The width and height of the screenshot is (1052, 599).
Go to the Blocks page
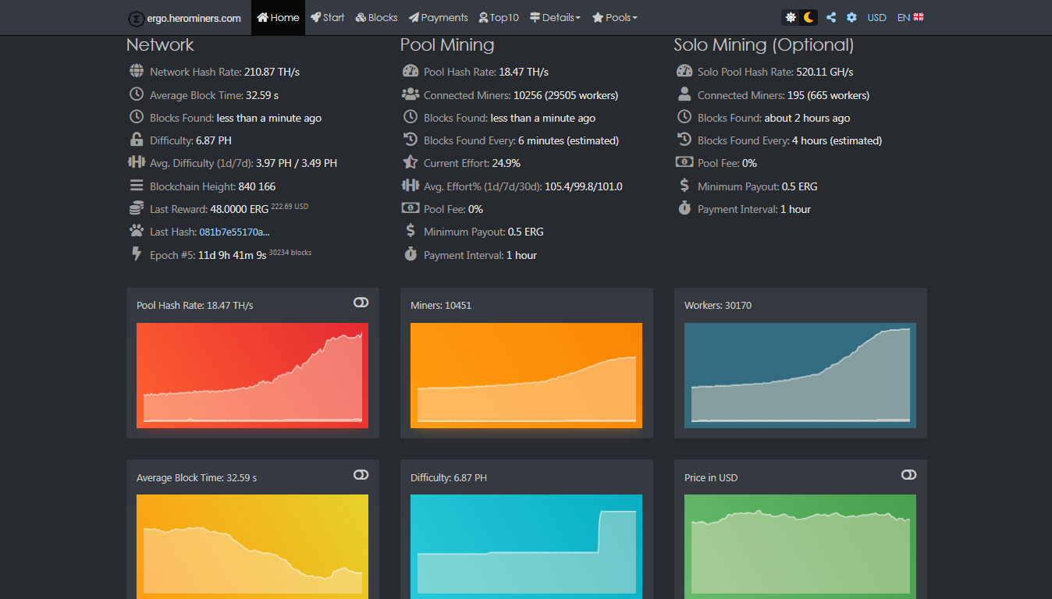pyautogui.click(x=376, y=17)
